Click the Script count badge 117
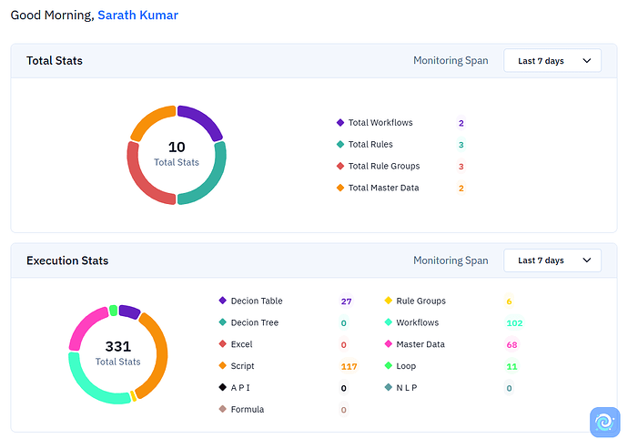 click(x=349, y=366)
